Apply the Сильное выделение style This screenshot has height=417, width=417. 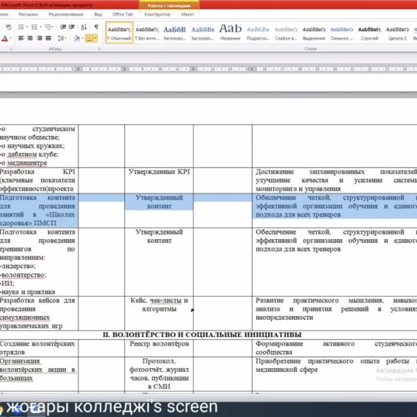tap(342, 33)
